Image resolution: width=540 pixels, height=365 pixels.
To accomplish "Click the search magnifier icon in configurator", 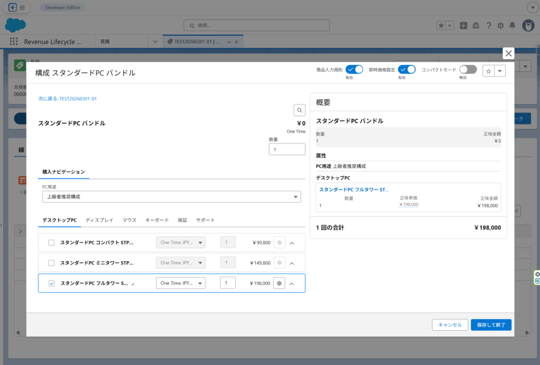I will [x=300, y=110].
